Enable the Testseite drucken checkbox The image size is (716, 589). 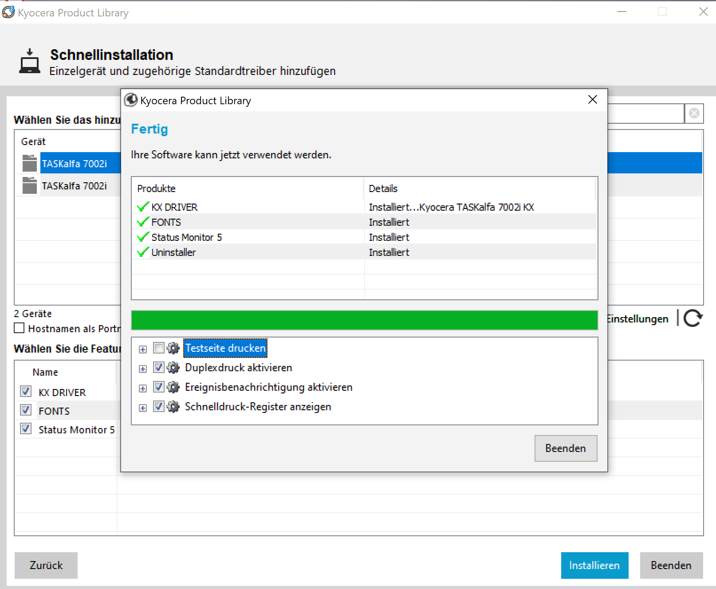[x=158, y=348]
